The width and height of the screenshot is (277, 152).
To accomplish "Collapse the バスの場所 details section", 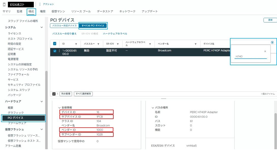I will pos(153,108).
